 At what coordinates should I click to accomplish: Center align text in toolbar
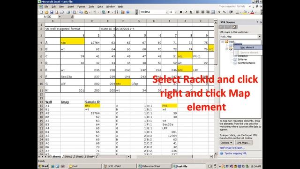point(203,12)
